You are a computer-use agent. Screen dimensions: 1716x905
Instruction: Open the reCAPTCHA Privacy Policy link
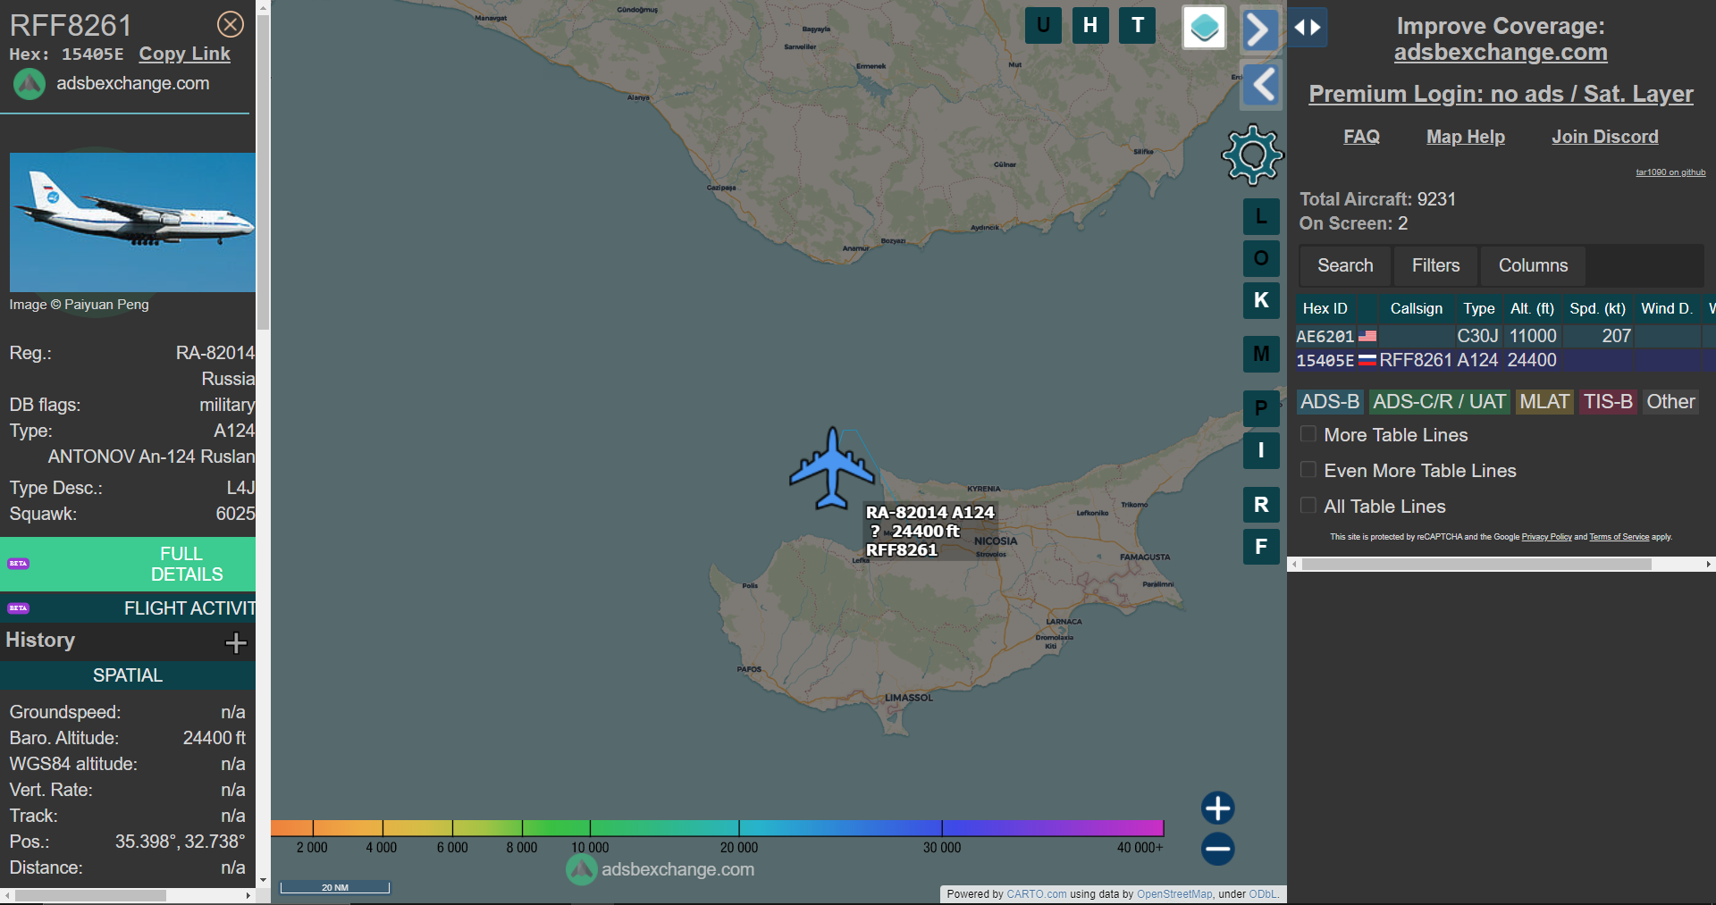click(1546, 537)
